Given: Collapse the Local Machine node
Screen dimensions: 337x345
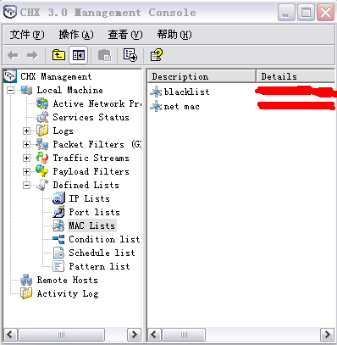Looking at the screenshot, I should pyautogui.click(x=11, y=91).
